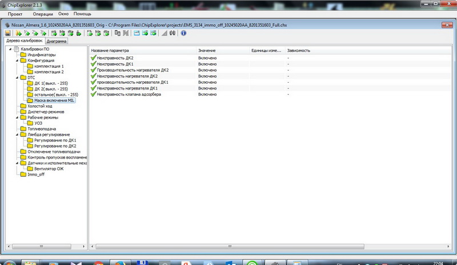Click the binoculars search toolbar icon
Image resolution: width=457 pixels, height=265 pixels.
173,34
